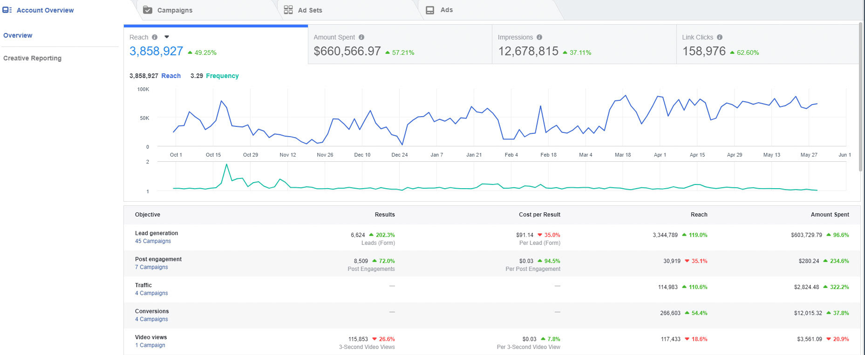Open the Reach metric dropdown arrow

pyautogui.click(x=167, y=37)
